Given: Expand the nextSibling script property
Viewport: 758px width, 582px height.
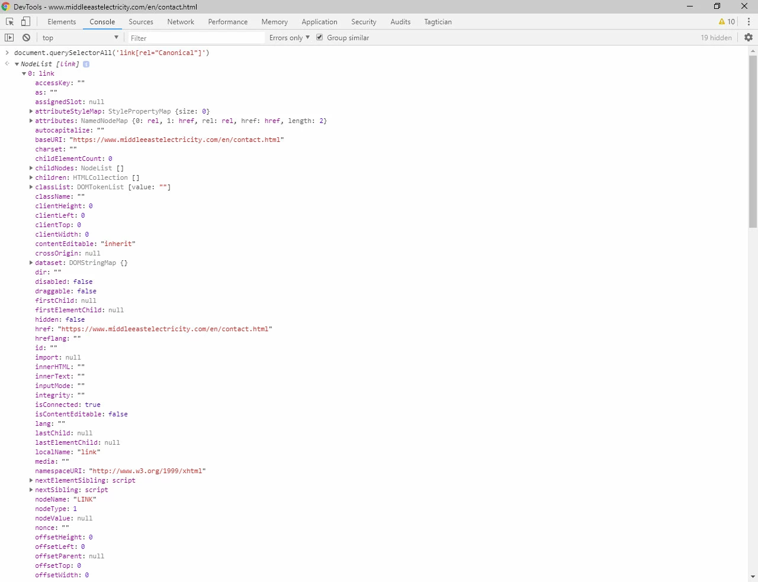Looking at the screenshot, I should (31, 490).
